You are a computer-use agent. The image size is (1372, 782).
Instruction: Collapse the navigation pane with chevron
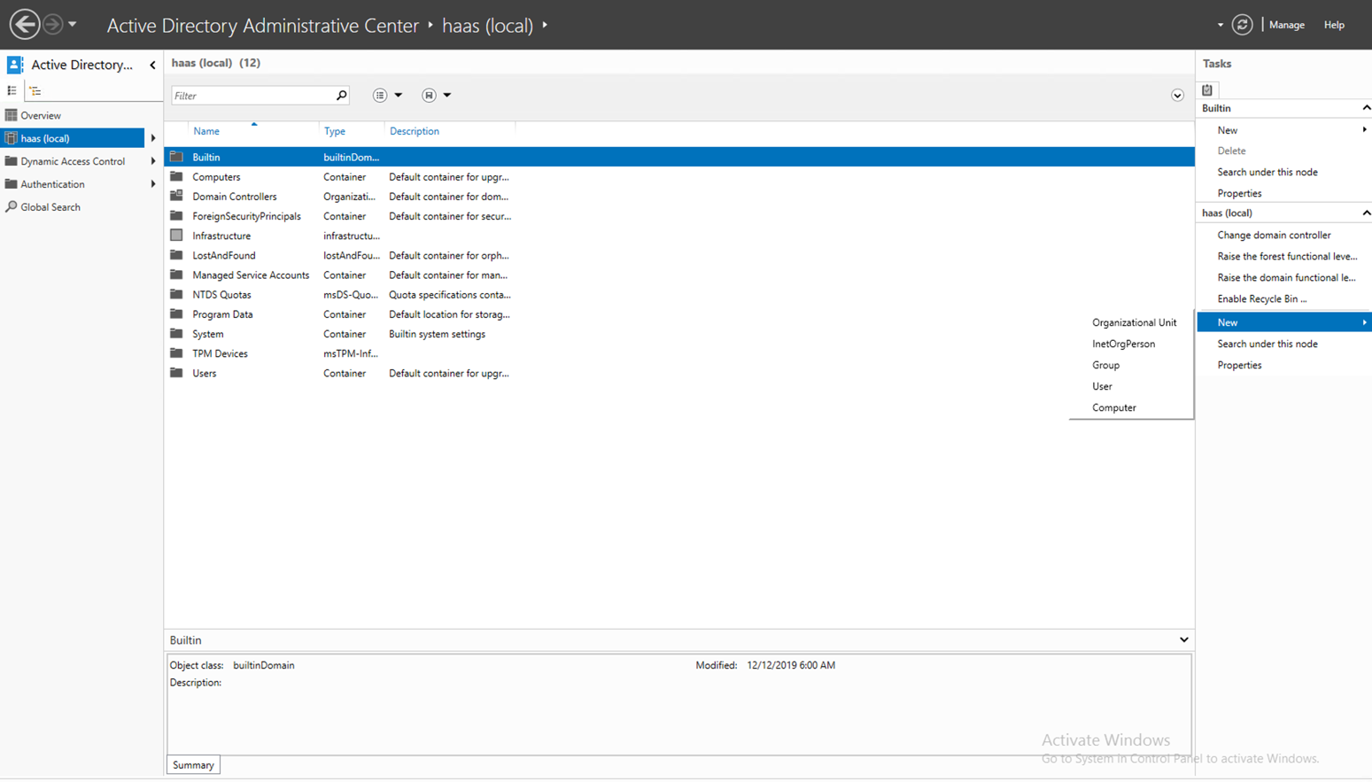pos(152,65)
